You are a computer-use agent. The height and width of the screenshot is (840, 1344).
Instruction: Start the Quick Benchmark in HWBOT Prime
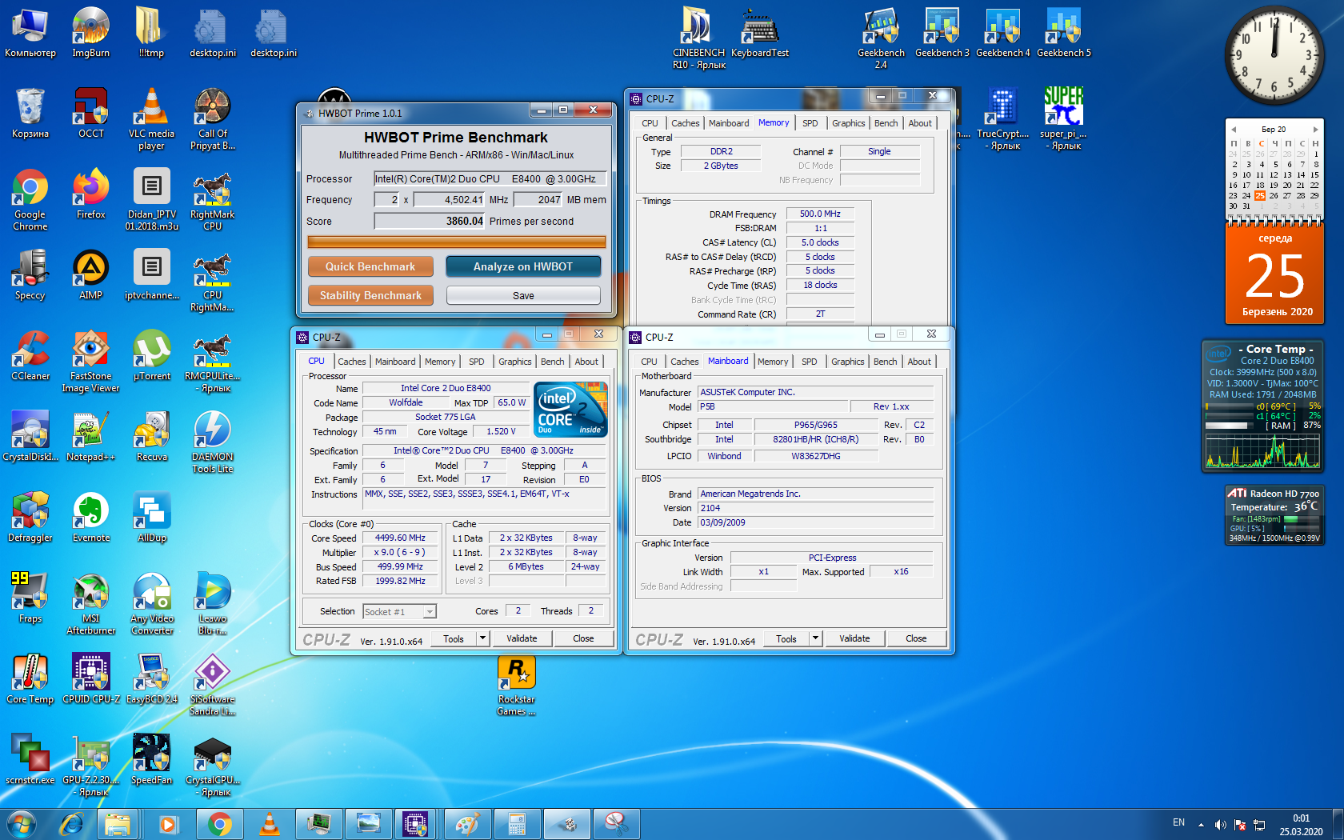[x=370, y=266]
